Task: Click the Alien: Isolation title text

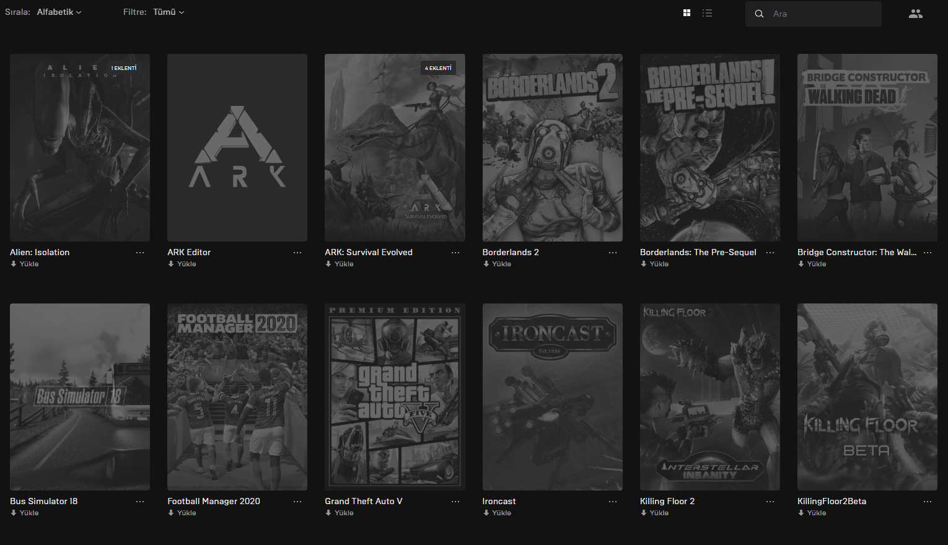Action: pos(40,252)
